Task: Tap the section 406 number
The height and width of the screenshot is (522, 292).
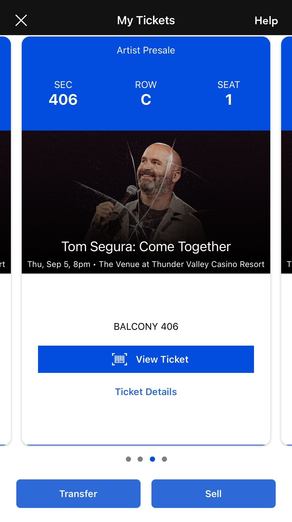Action: [x=63, y=100]
